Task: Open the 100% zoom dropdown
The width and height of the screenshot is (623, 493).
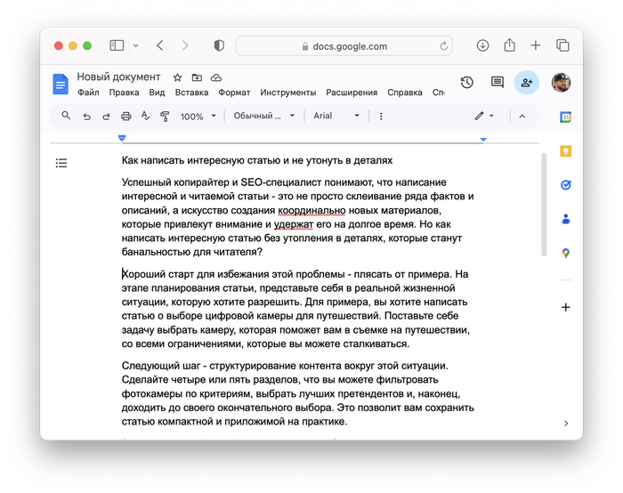Action: coord(198,116)
